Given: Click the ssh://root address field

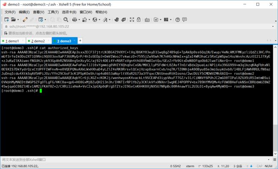Looking at the screenshot, I should point(138,27).
